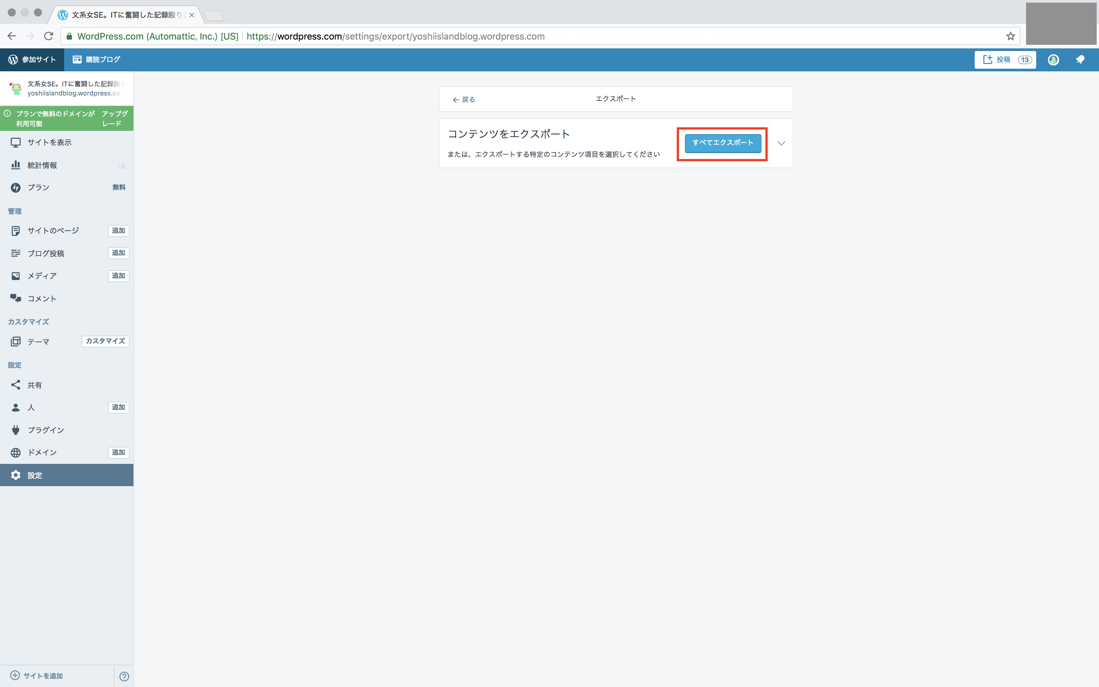Click the すべてエクスポート button
This screenshot has height=687, width=1099.
tap(723, 143)
